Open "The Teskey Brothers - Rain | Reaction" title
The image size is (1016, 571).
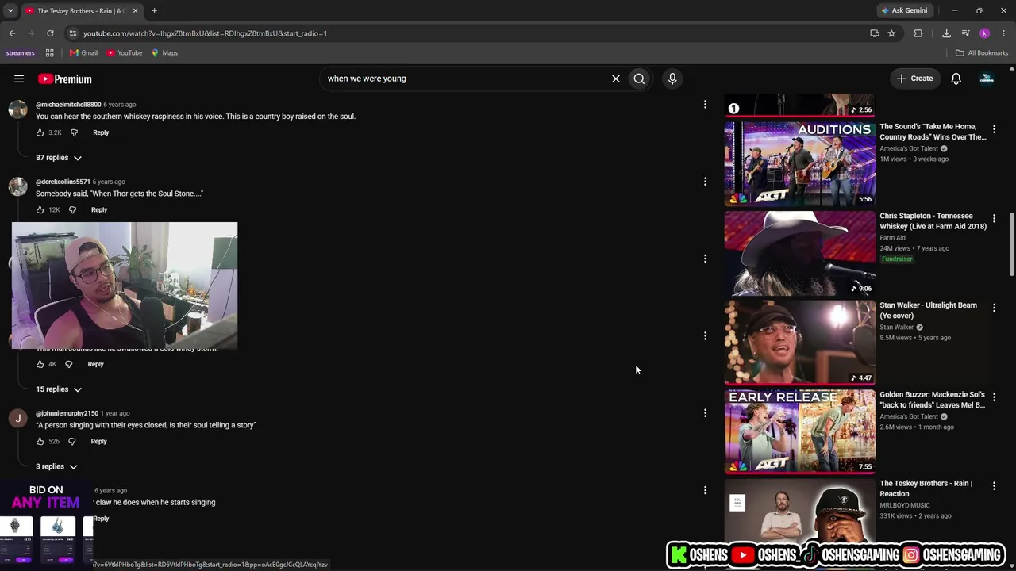pos(926,489)
